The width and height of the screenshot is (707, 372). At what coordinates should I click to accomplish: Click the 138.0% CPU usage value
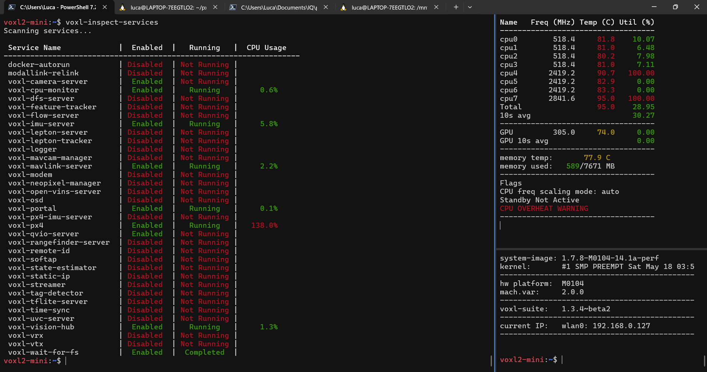pyautogui.click(x=265, y=226)
